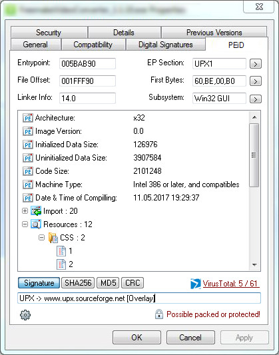The width and height of the screenshot is (279, 355).
Task: Open the Digital Signatures tab
Action: 166,45
